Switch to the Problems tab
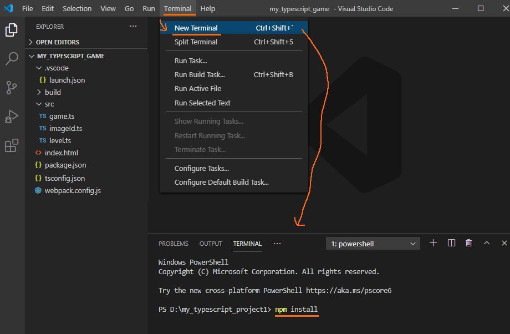This screenshot has height=334, width=510. (x=173, y=244)
